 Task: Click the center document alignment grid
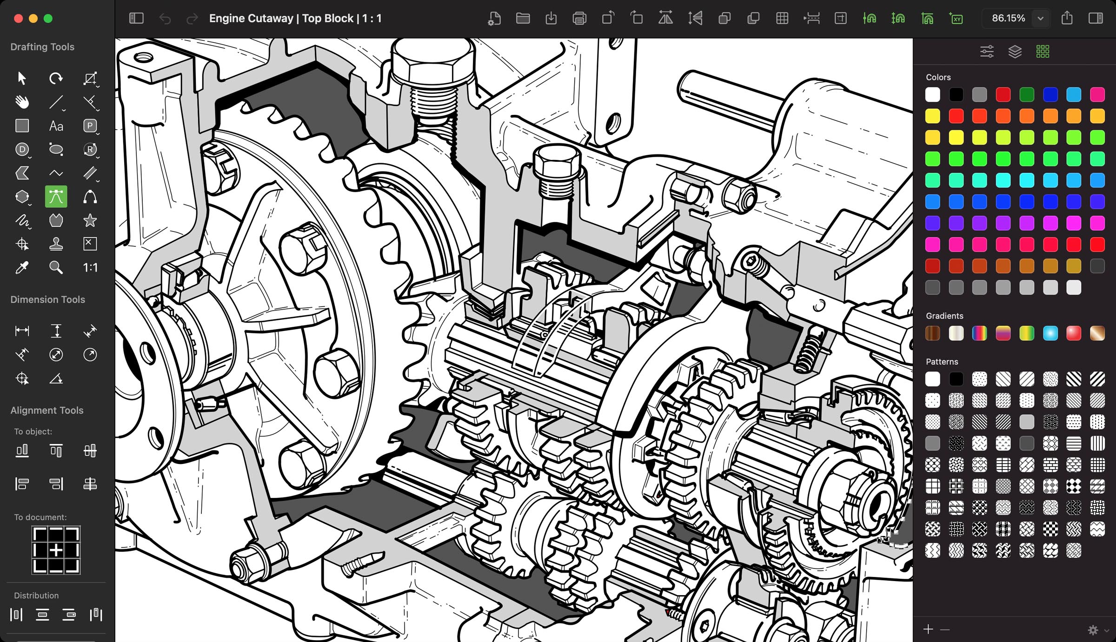56,550
